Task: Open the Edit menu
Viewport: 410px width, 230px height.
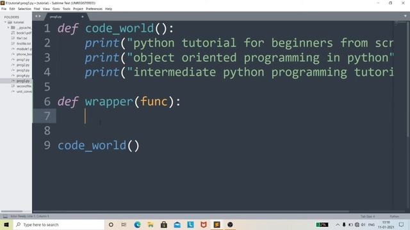Action: (x=12, y=9)
